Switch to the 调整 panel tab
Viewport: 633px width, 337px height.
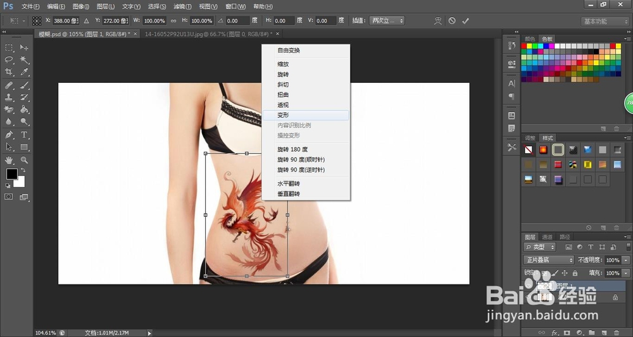point(530,138)
